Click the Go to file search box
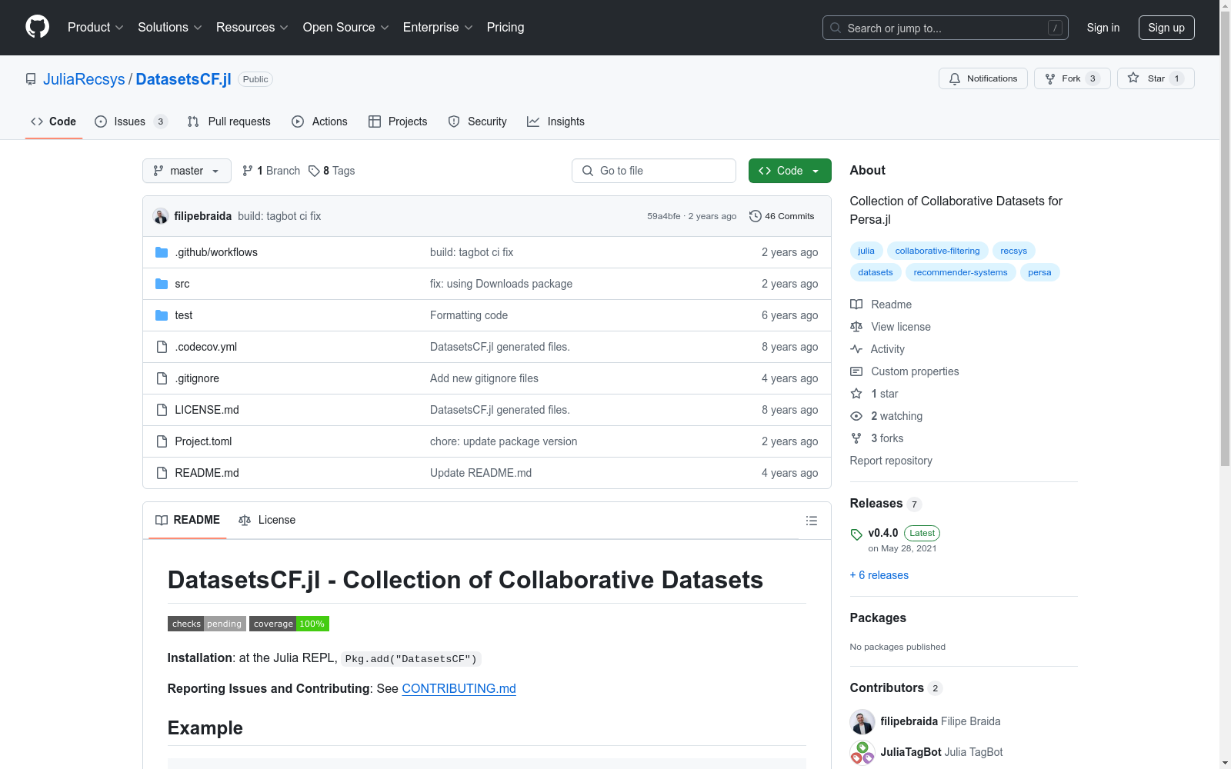The image size is (1231, 769). click(x=654, y=171)
